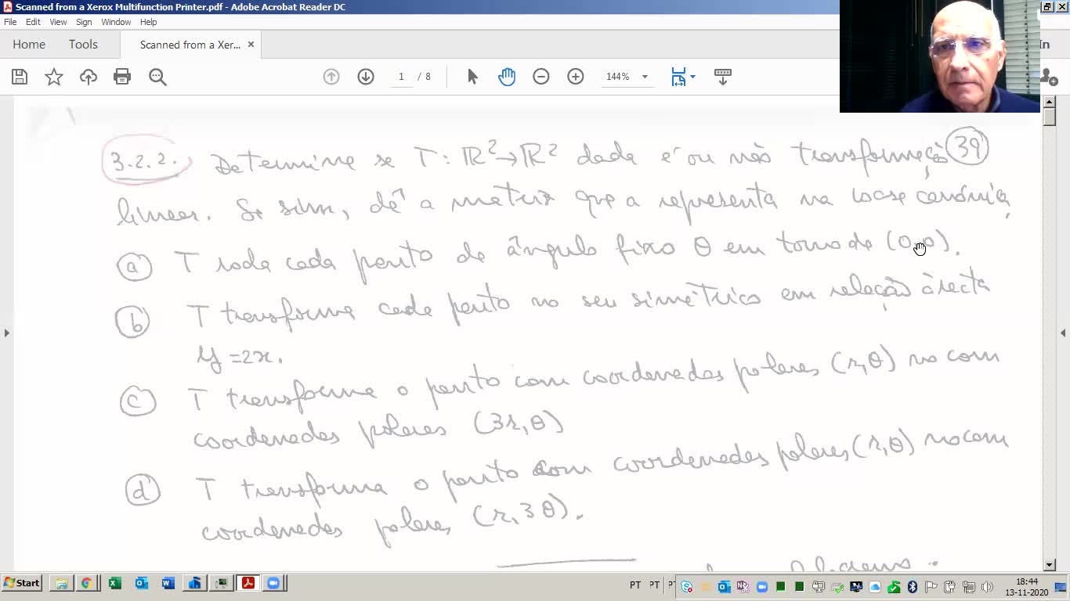1070x601 pixels.
Task: Click the vertical scrollbar thumb
Action: pyautogui.click(x=1050, y=117)
